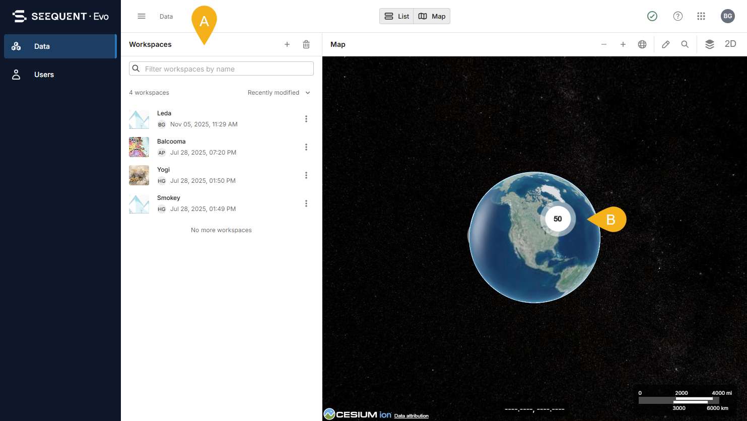Select Data in the sidebar
Image resolution: width=747 pixels, height=421 pixels.
[42, 46]
